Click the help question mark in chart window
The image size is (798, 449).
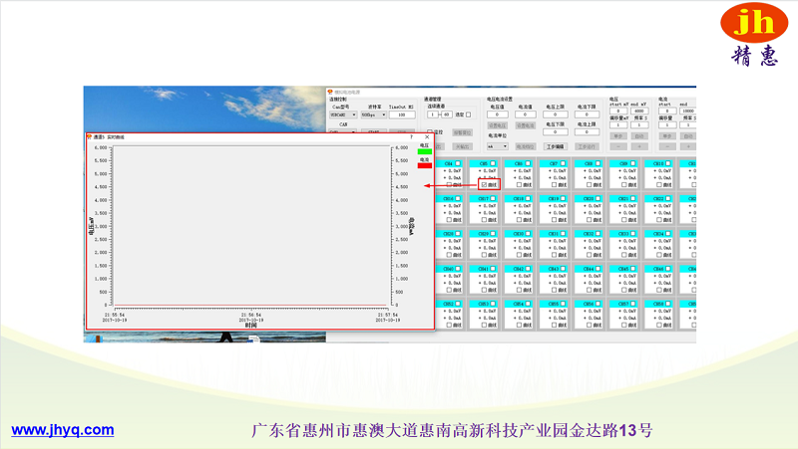pyautogui.click(x=411, y=136)
